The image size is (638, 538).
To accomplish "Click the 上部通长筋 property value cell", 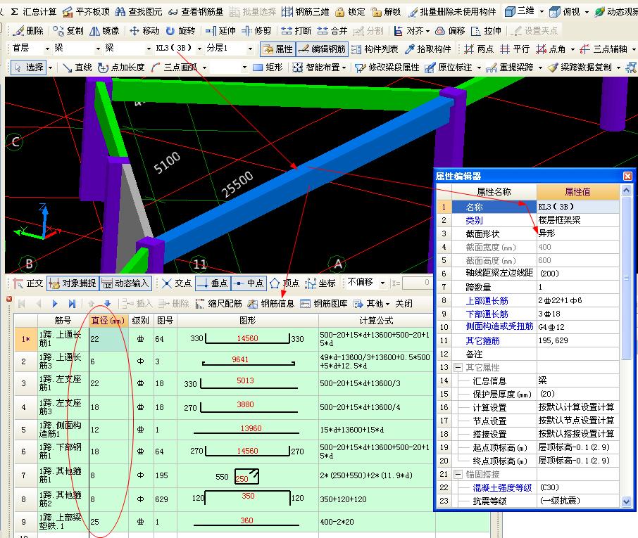I will click(577, 300).
